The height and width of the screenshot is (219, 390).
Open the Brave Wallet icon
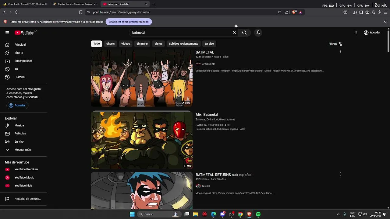pos(367,12)
